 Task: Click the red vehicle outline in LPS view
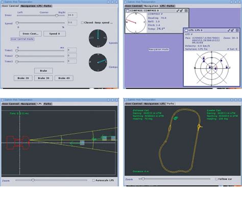pyautogui.click(x=18, y=143)
